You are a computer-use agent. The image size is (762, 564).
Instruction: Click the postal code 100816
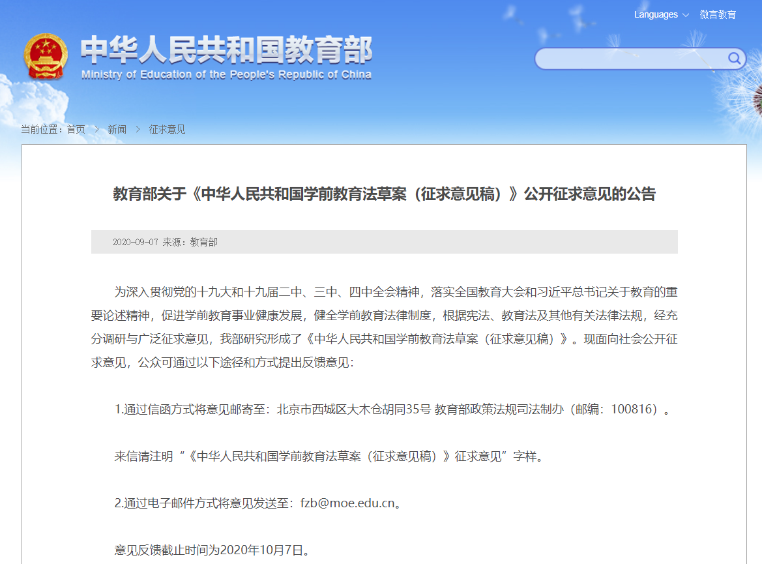pos(631,409)
